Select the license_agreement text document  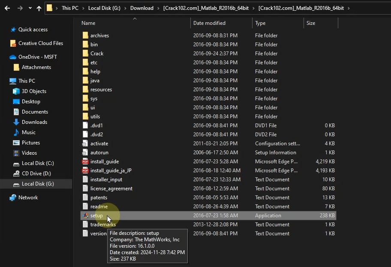pyautogui.click(x=111, y=189)
